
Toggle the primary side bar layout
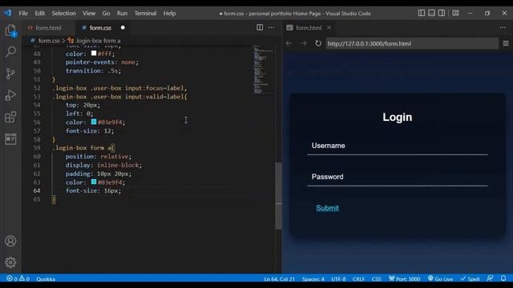pos(422,13)
